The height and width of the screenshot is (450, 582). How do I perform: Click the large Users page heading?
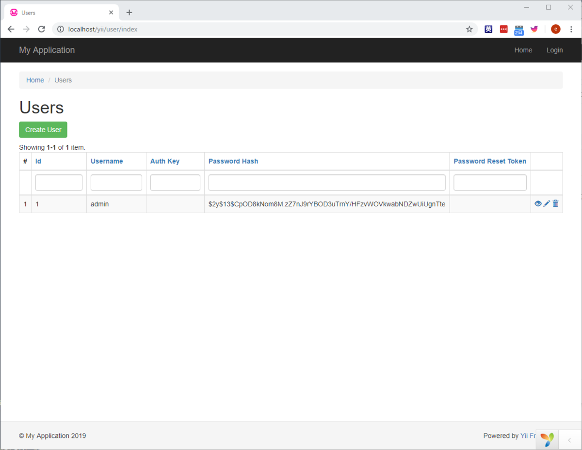41,108
